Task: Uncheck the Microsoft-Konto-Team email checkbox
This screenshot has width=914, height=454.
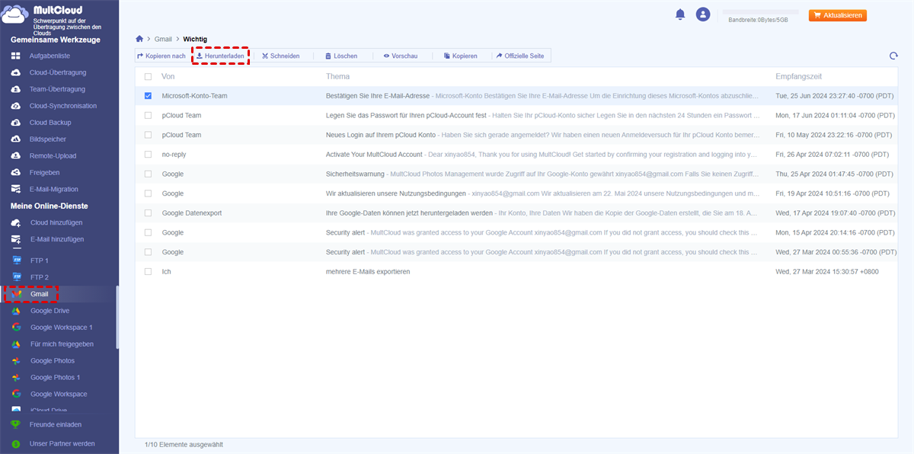Action: point(148,96)
